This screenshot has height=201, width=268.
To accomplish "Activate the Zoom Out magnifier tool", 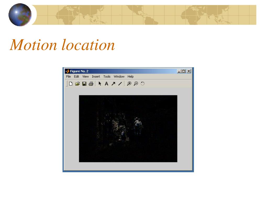I will [136, 83].
